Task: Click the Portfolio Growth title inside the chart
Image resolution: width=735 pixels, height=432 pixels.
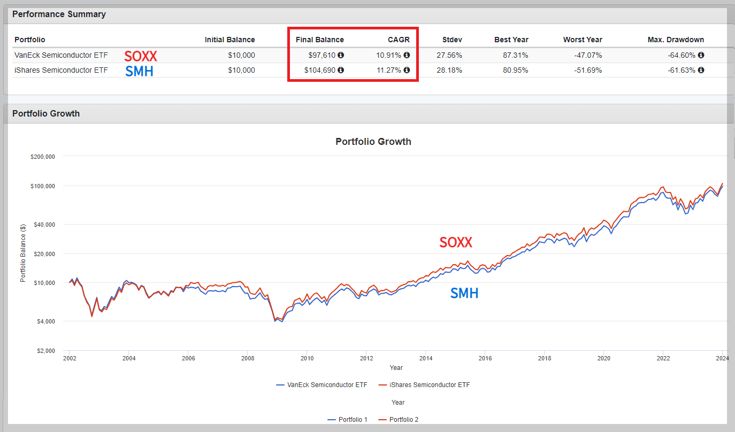Action: point(373,142)
